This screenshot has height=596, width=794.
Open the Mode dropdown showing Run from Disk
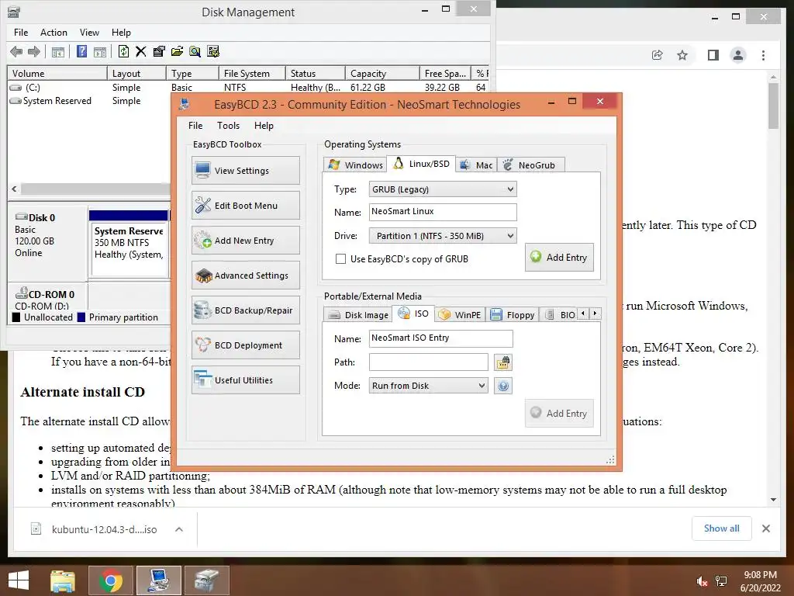coord(428,386)
